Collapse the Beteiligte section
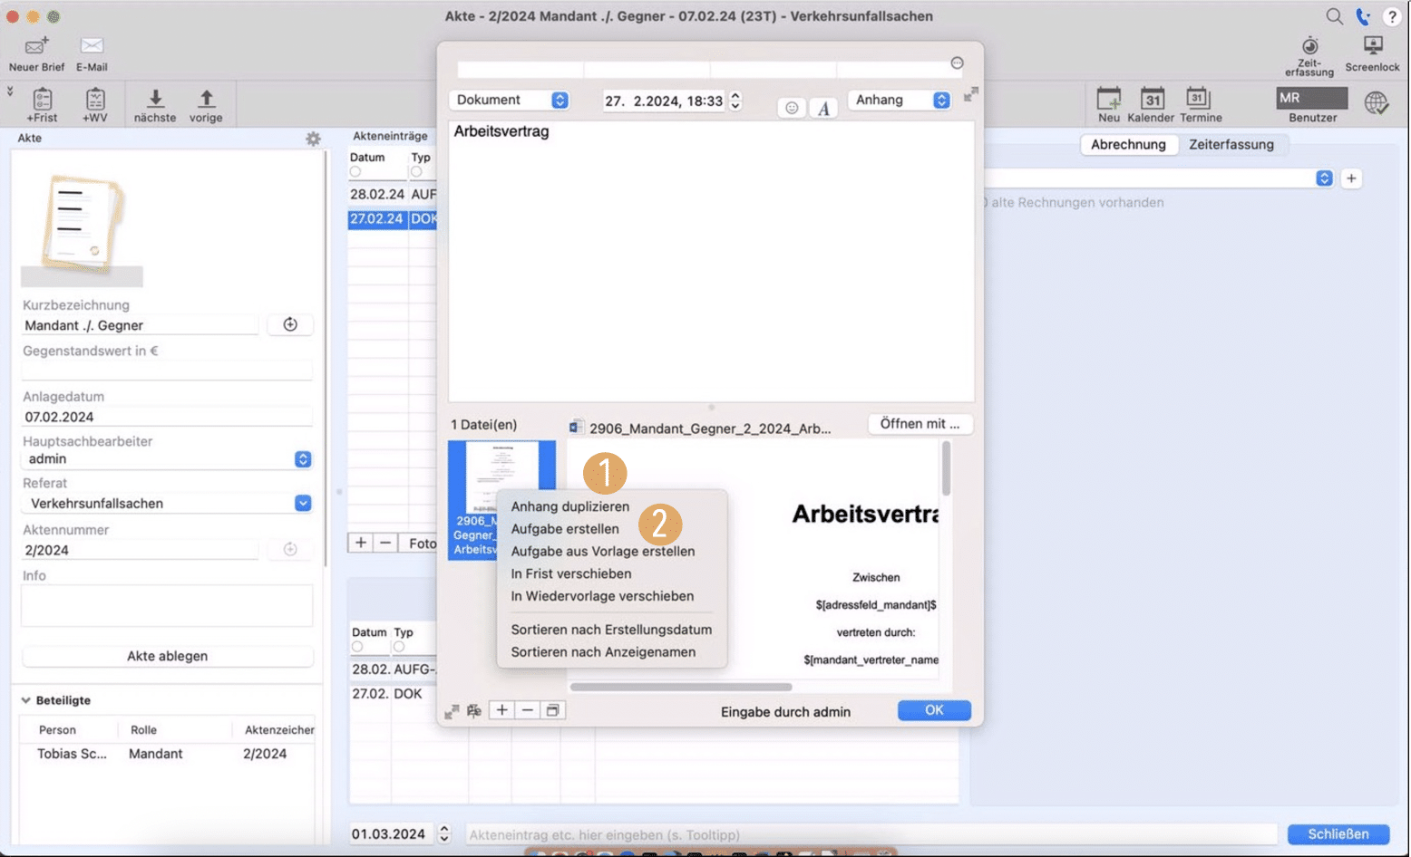The width and height of the screenshot is (1411, 857). pyautogui.click(x=25, y=700)
